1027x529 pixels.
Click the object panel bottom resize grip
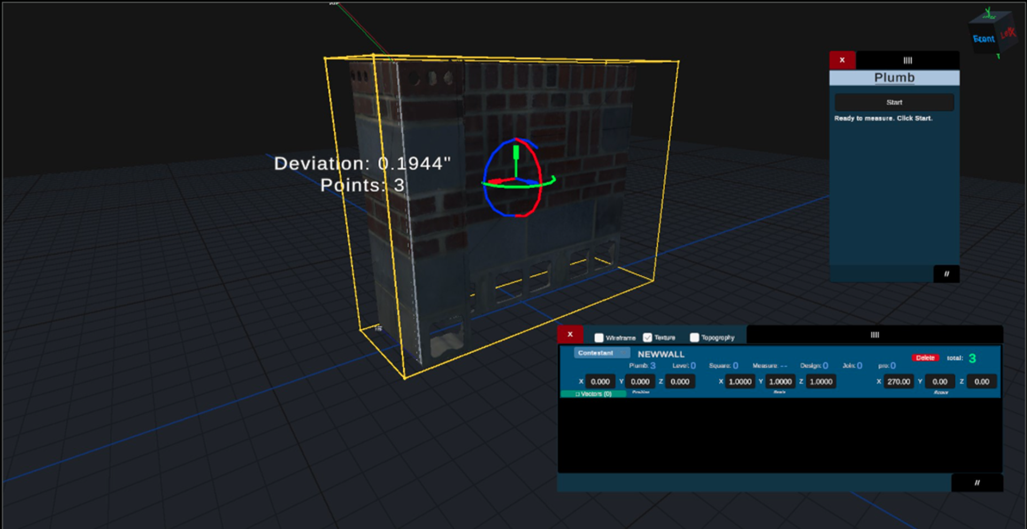click(977, 483)
